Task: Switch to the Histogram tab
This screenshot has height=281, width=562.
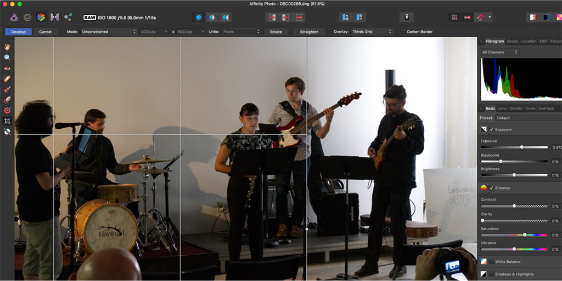Action: (x=494, y=41)
